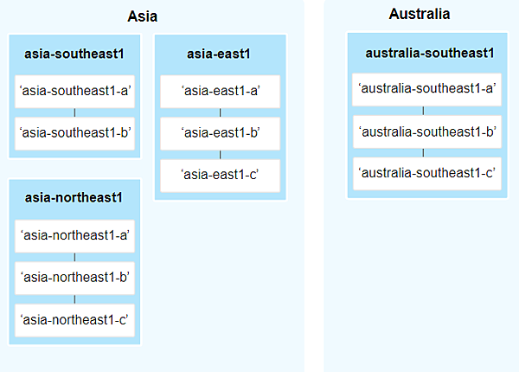The height and width of the screenshot is (372, 519).
Task: Click zone box 'asia-southeast1-a'
Action: (74, 92)
